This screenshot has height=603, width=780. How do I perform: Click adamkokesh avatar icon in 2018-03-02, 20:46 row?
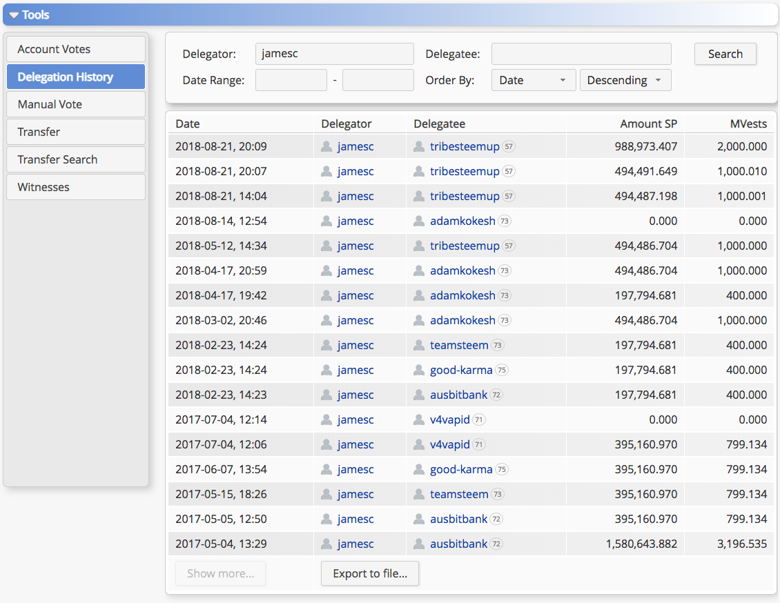point(419,320)
